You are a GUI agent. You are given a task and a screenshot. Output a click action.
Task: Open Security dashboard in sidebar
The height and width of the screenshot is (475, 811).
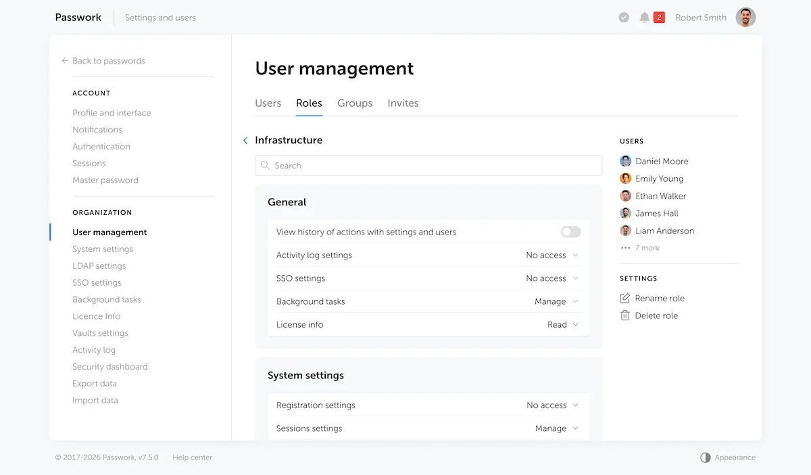tap(110, 367)
